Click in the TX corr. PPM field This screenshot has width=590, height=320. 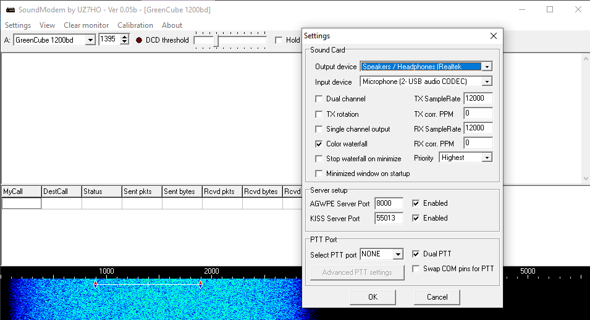pos(478,113)
